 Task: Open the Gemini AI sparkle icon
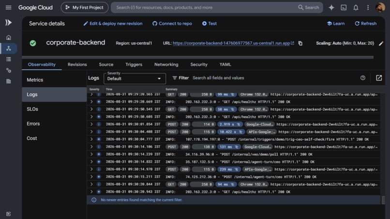[331, 7]
